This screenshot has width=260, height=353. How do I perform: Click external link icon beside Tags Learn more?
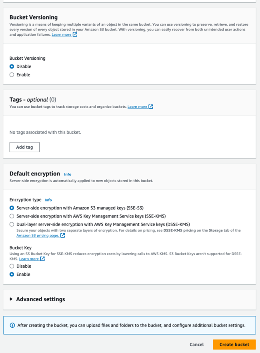pos(151,107)
